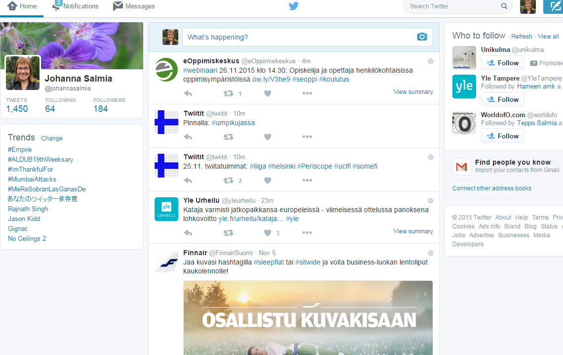Image resolution: width=563 pixels, height=355 pixels.
Task: Reply to Twiitit's Pinnalla tweet
Action: [188, 137]
